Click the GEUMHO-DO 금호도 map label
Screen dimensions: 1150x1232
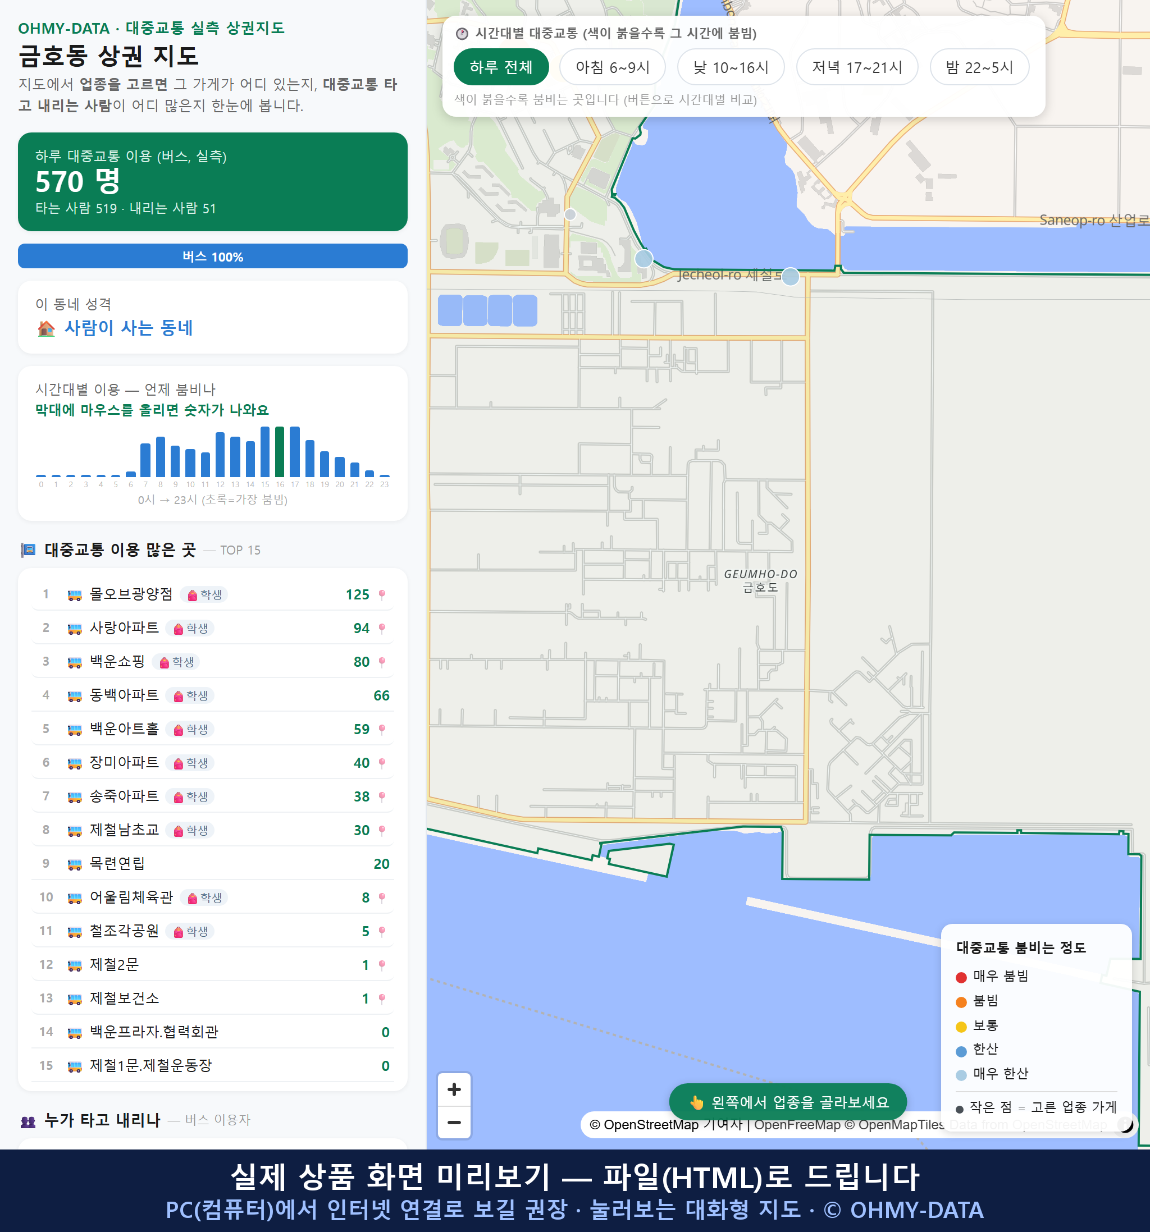(x=761, y=581)
